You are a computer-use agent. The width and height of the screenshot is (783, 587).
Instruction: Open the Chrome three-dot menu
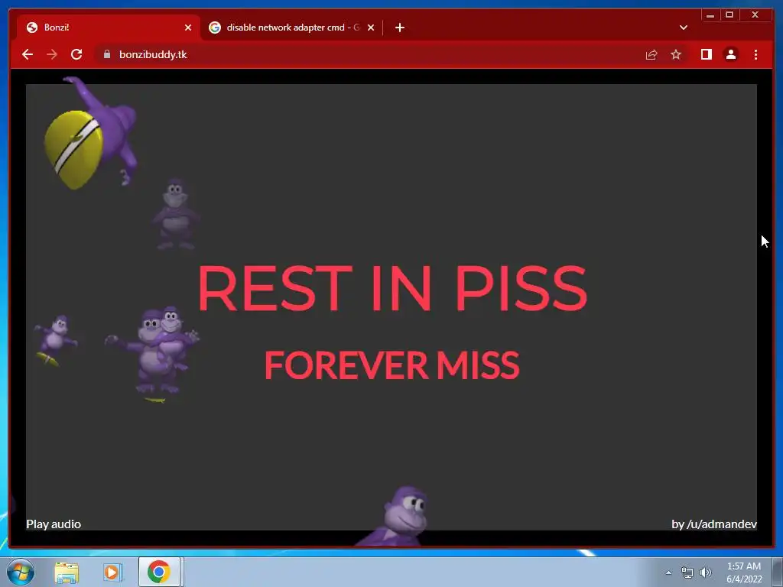tap(755, 54)
